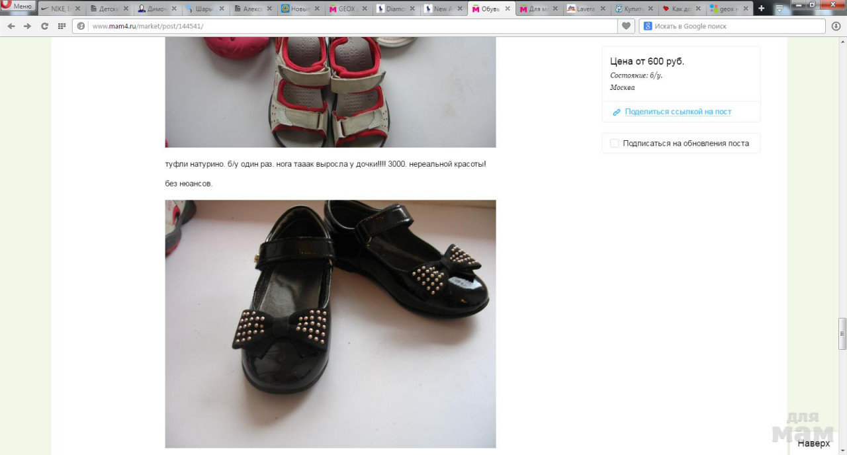This screenshot has width=847, height=455.
Task: Open search engine selector in search box
Action: click(x=648, y=26)
